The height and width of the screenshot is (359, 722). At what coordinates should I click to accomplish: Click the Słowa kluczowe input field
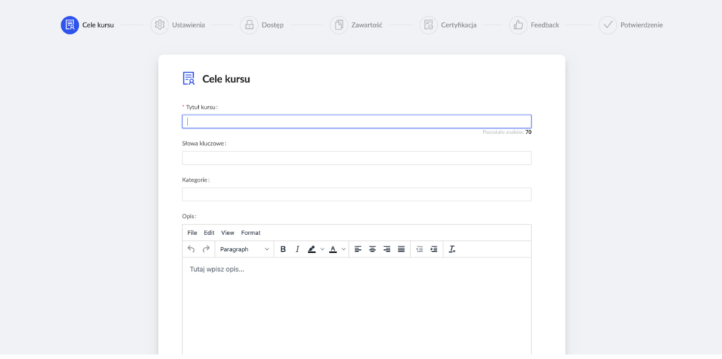356,158
